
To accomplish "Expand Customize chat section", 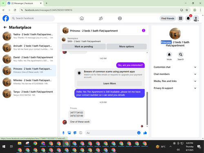I will coord(175,67).
